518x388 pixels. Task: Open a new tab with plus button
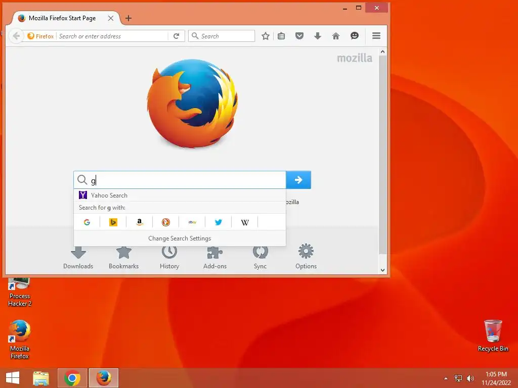click(128, 18)
